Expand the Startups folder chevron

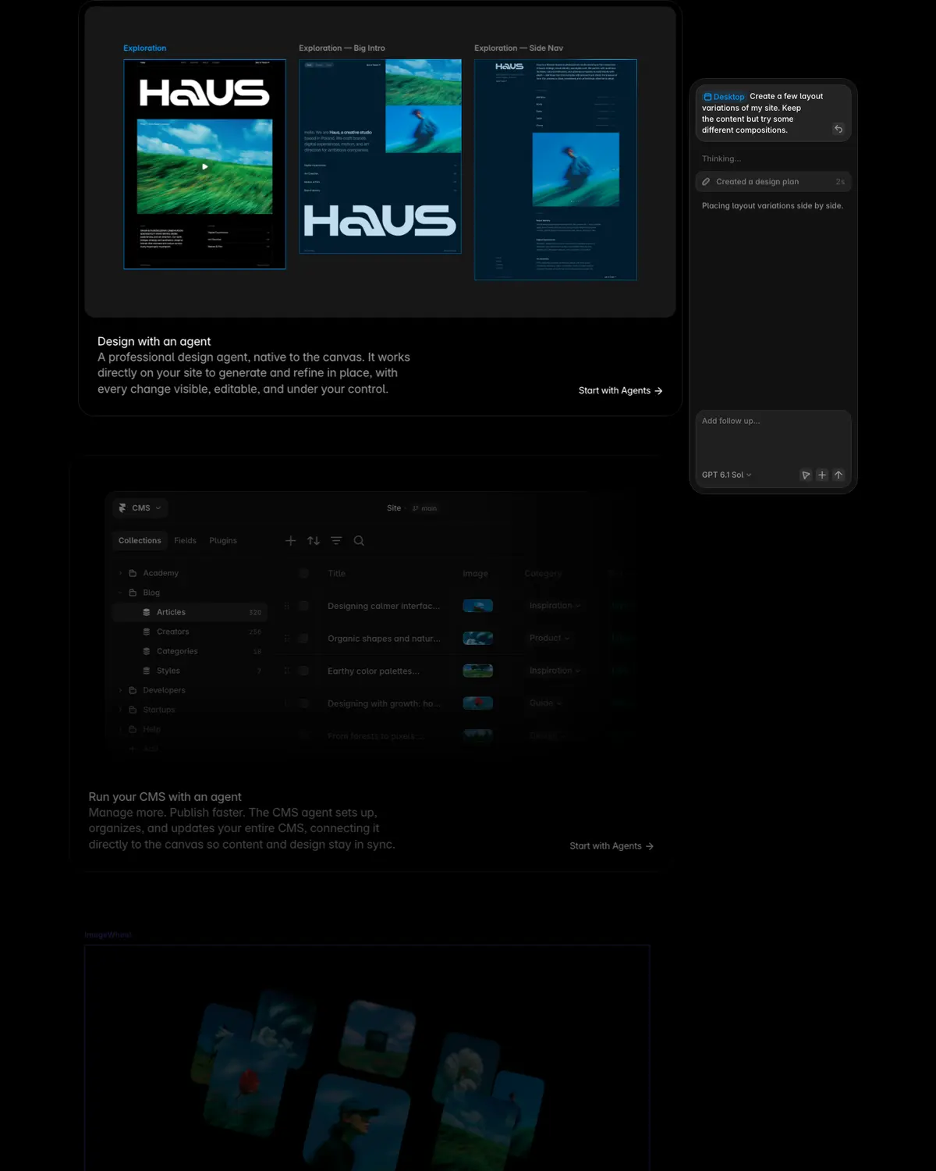coord(120,710)
